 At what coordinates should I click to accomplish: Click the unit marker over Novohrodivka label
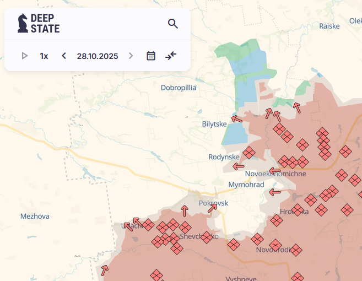pyautogui.click(x=275, y=245)
